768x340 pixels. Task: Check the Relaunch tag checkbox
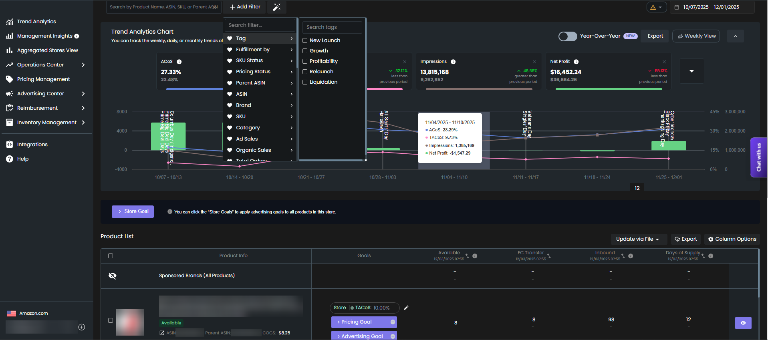coord(305,72)
